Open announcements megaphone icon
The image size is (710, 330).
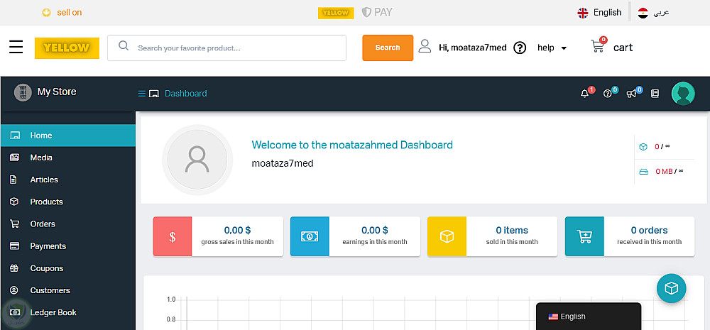pos(631,94)
